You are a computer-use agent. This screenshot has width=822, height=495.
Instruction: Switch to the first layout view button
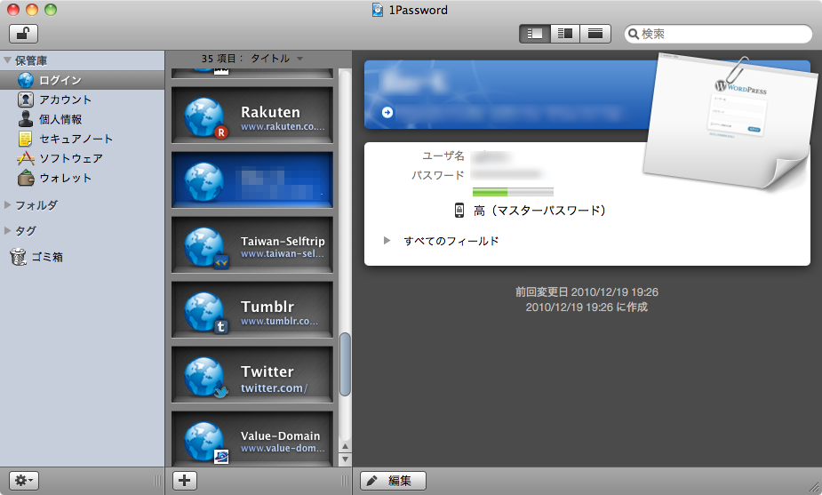point(534,34)
